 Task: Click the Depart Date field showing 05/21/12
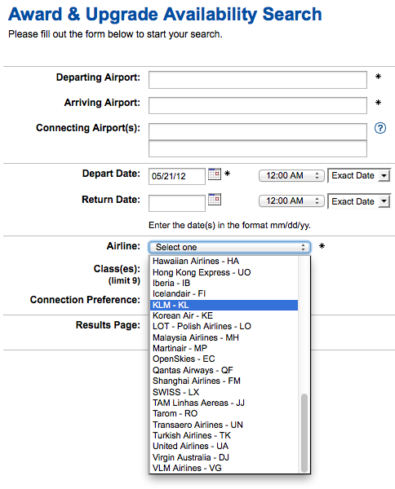[x=177, y=177]
